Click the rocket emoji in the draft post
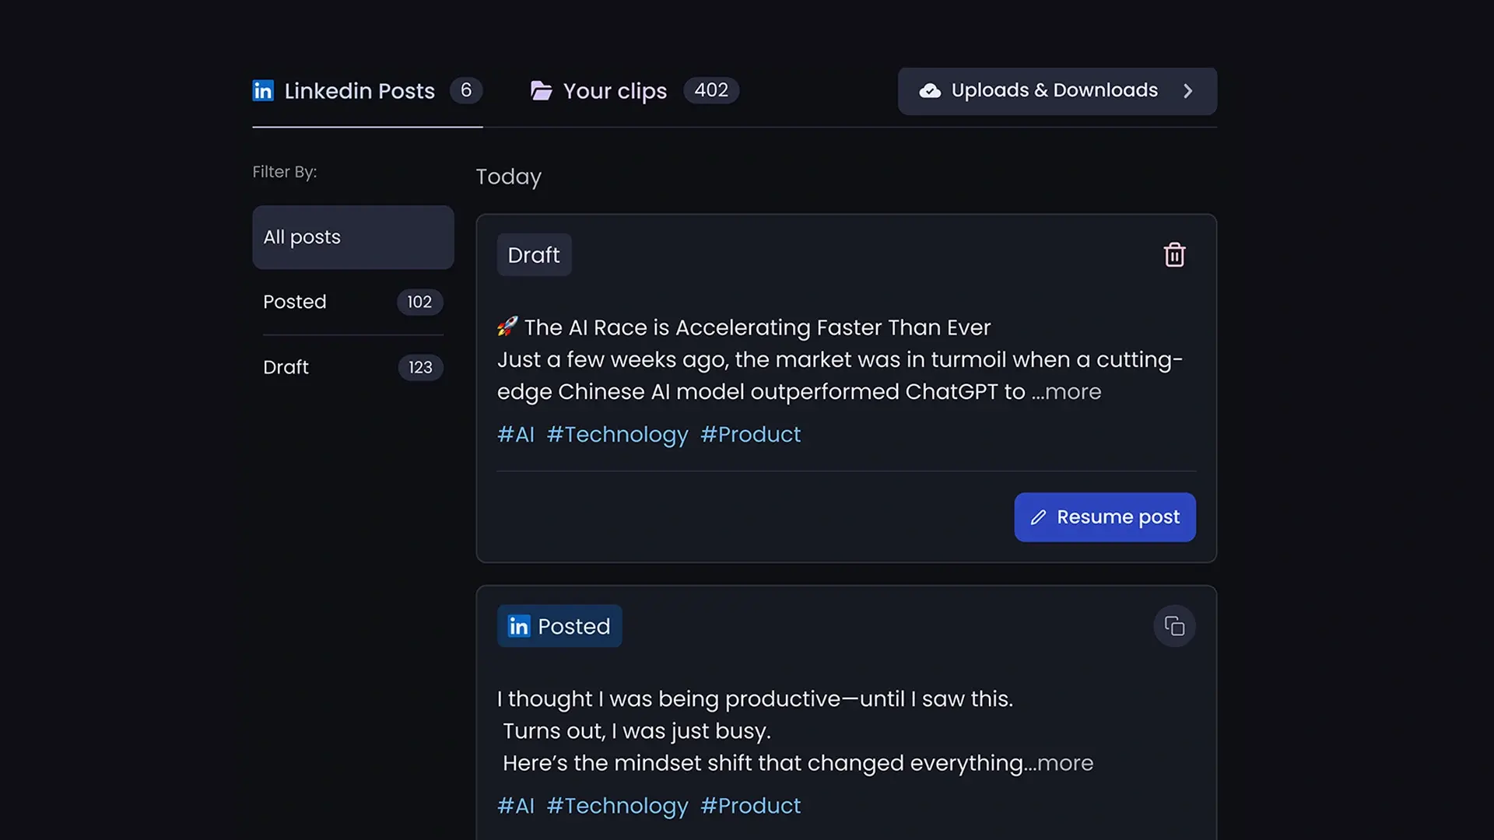 (x=507, y=327)
